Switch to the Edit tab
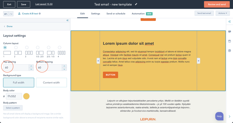Image resolution: width=233 pixels, height=123 pixels. pyautogui.click(x=83, y=14)
